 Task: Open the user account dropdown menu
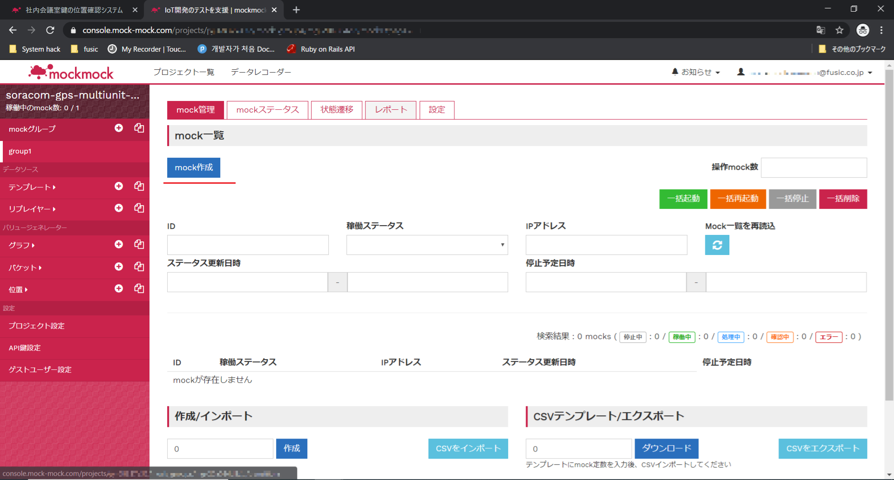click(805, 73)
